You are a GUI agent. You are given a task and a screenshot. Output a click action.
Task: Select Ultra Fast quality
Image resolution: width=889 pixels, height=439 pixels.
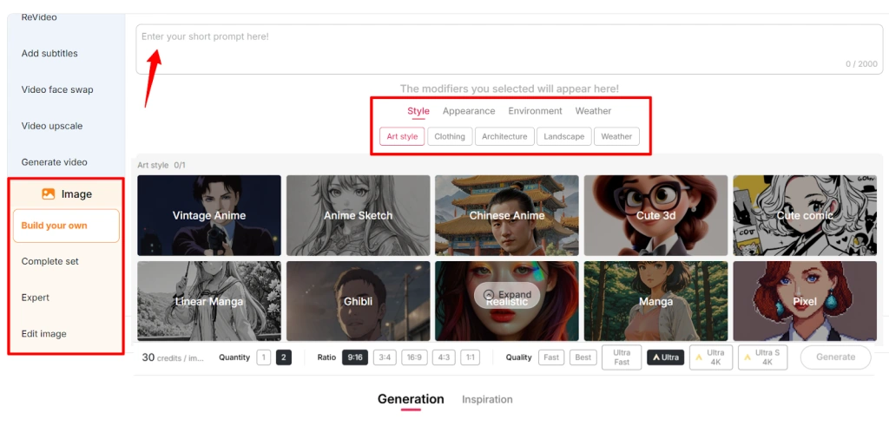[622, 357]
